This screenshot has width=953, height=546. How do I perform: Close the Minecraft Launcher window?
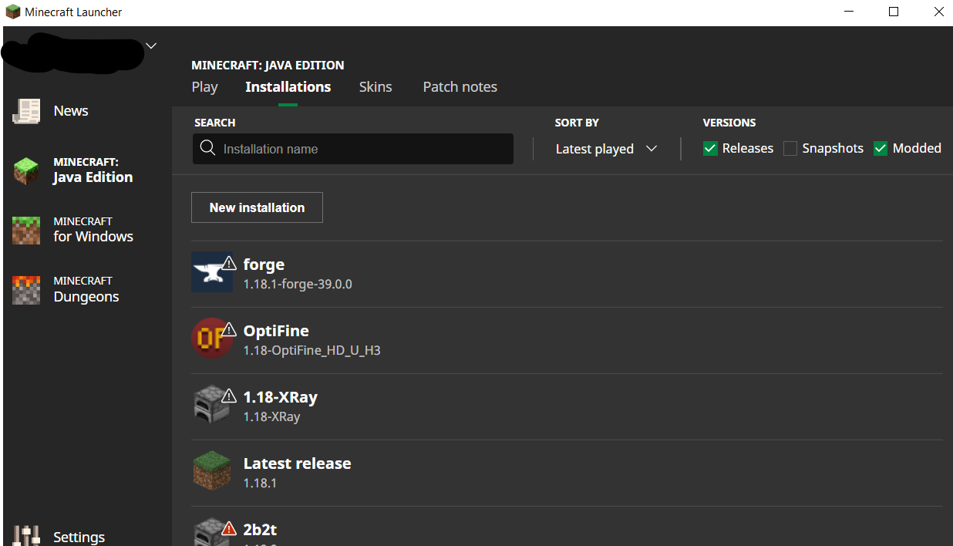(938, 12)
